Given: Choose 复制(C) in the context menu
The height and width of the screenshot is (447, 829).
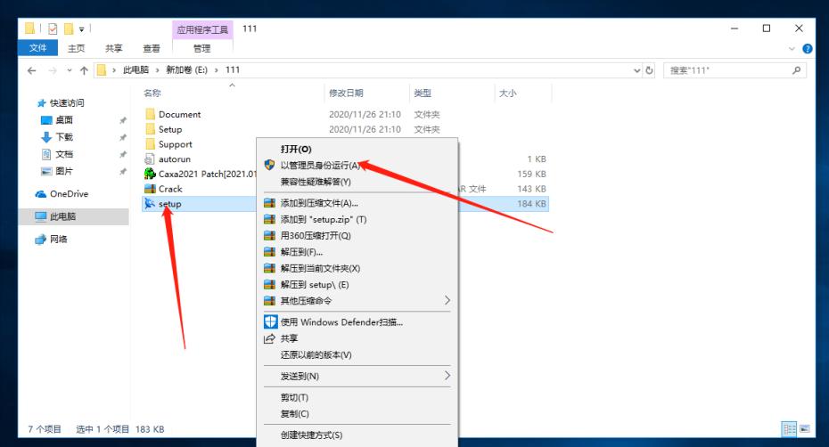Looking at the screenshot, I should click(x=294, y=414).
